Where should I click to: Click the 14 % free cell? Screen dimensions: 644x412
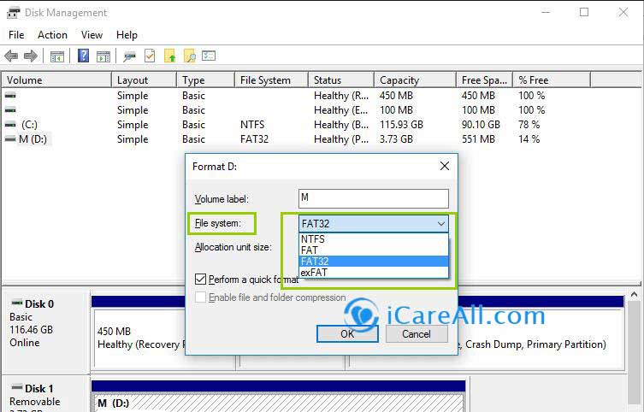tap(529, 139)
